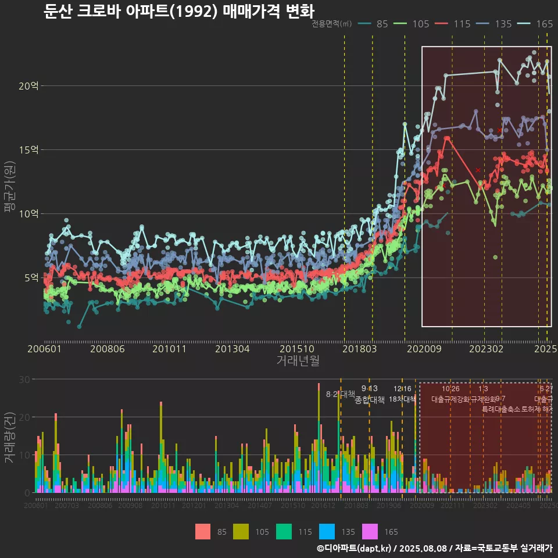
Task: Click the '20억' price axis label
Action: pos(29,86)
